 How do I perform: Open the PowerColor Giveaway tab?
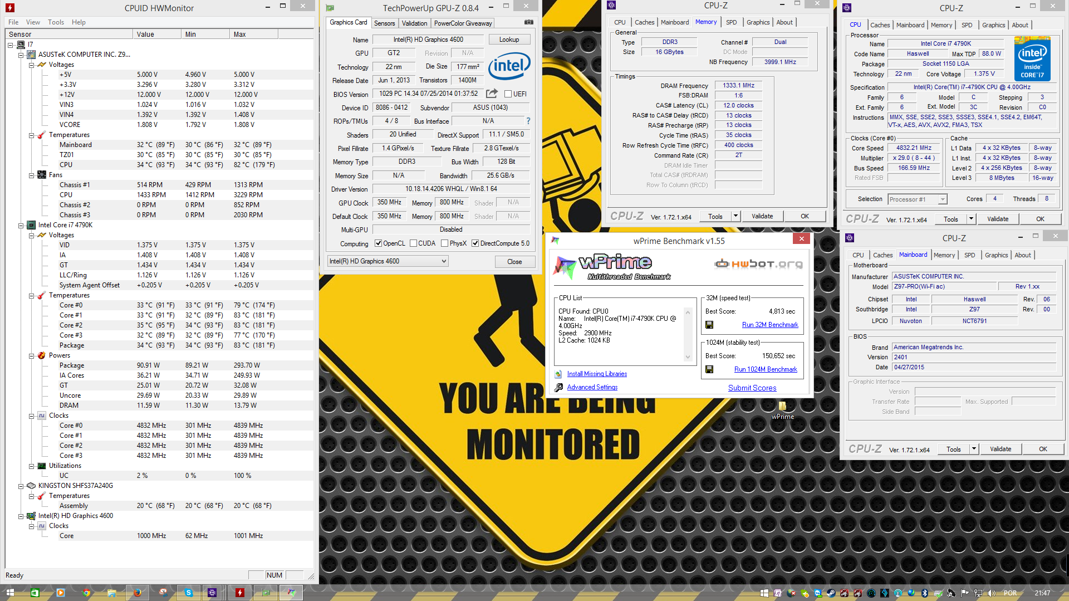point(463,23)
